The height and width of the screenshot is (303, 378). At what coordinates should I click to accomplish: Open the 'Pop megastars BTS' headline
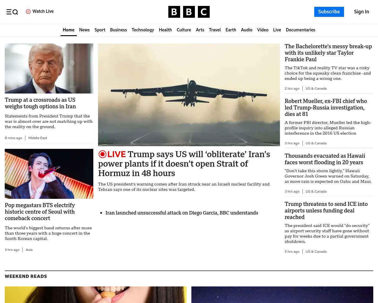click(x=40, y=212)
